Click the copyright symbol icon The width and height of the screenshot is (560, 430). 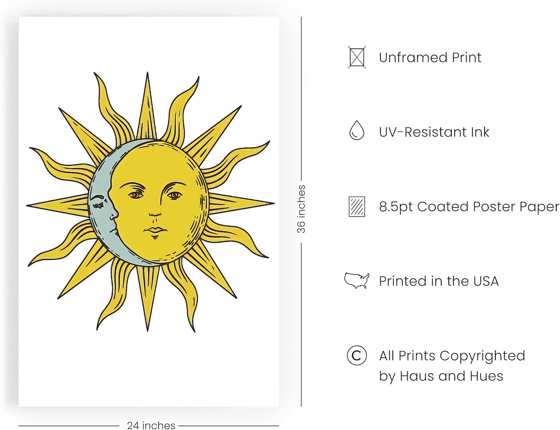(x=357, y=355)
